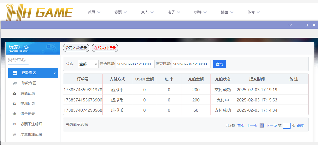
Task: Go to 下一页 next page link
Action: tap(271, 126)
